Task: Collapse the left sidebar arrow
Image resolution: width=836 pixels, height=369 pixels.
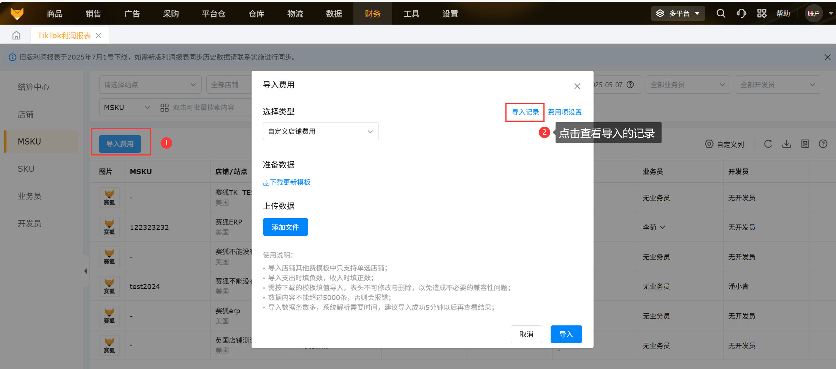Action: [86, 271]
